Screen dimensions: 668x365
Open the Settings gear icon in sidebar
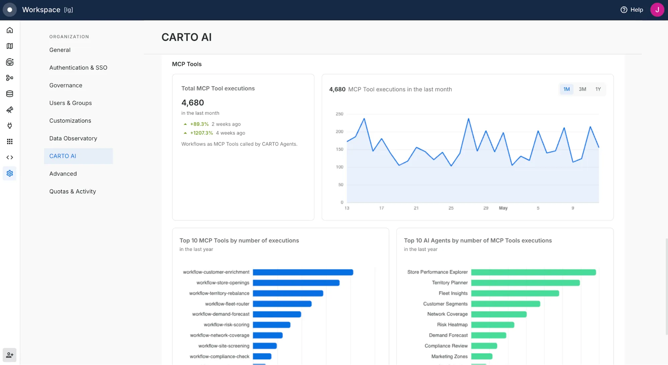point(10,173)
